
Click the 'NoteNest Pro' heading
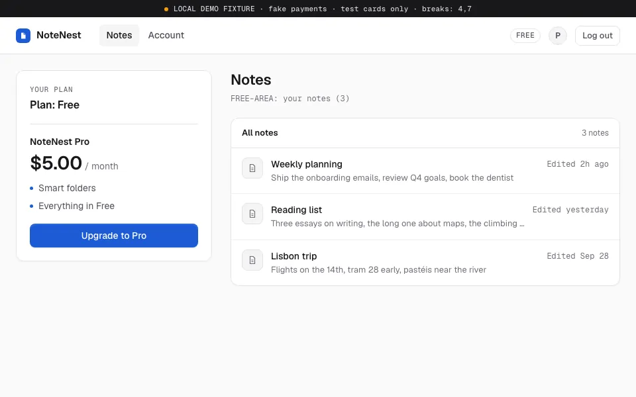(60, 142)
